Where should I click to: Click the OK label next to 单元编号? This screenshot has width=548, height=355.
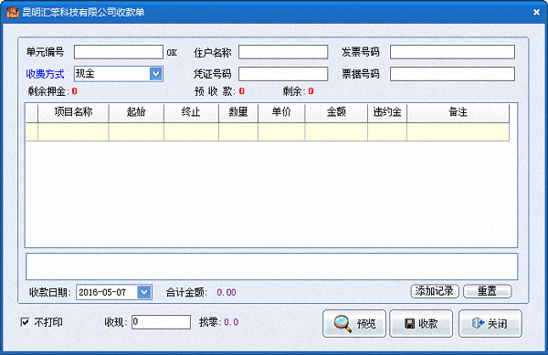[172, 53]
